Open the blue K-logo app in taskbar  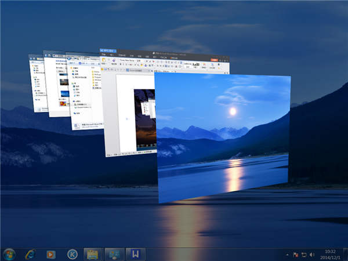(72, 254)
